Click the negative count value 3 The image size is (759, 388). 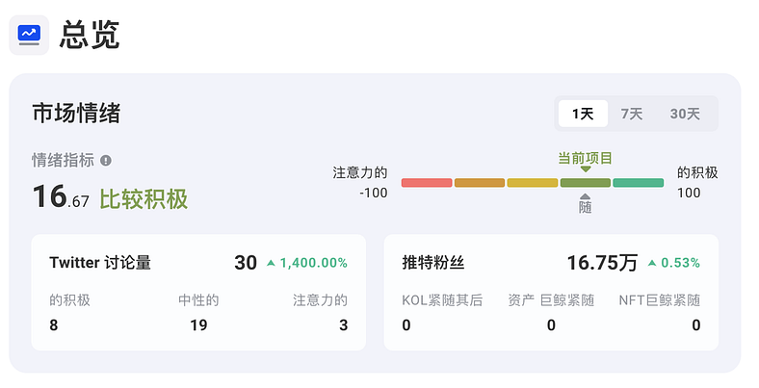pyautogui.click(x=344, y=325)
